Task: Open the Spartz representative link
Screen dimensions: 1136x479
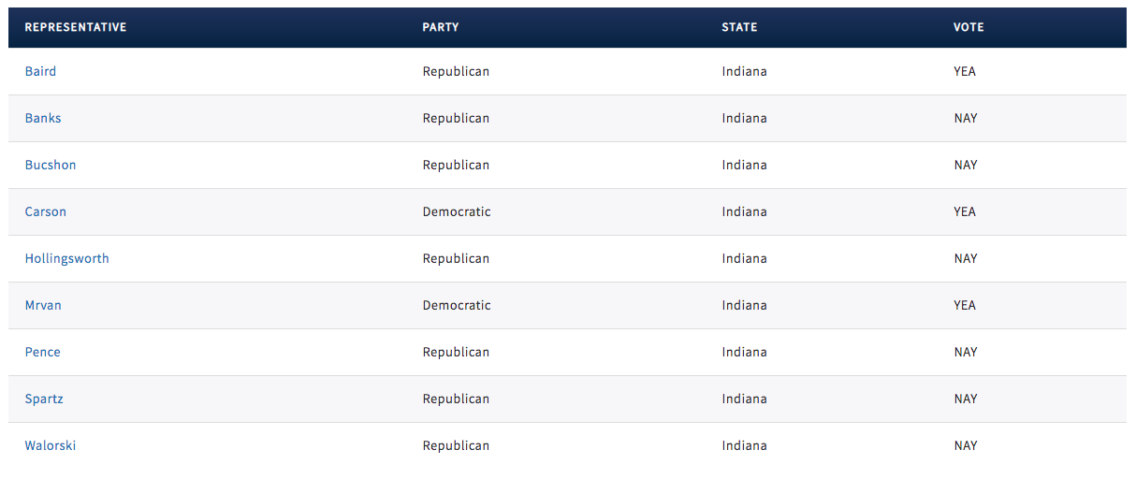Action: pyautogui.click(x=44, y=399)
